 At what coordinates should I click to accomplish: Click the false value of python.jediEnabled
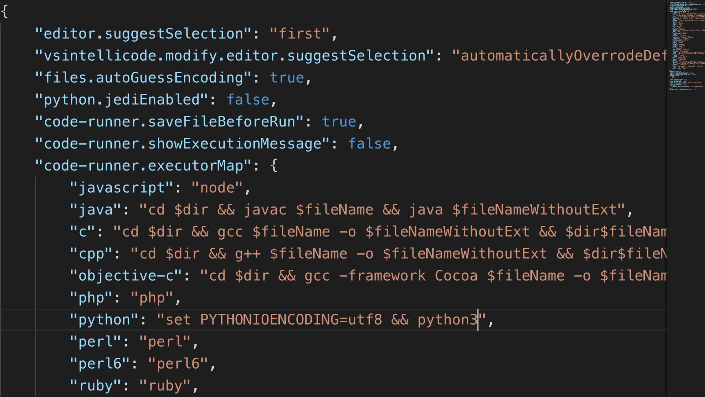click(x=247, y=99)
